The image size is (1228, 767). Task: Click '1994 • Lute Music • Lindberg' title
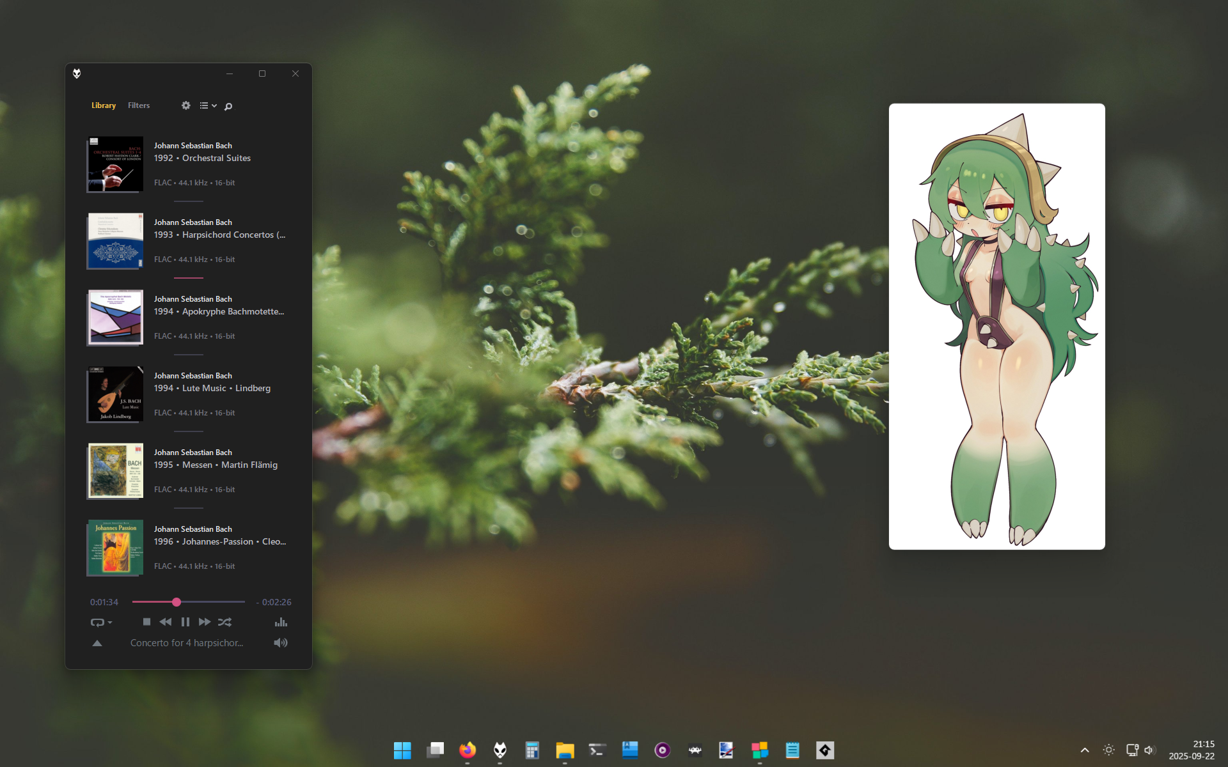click(x=212, y=388)
